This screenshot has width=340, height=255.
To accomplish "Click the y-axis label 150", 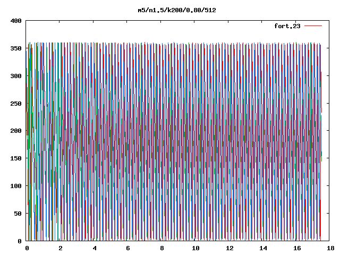I will (16, 158).
